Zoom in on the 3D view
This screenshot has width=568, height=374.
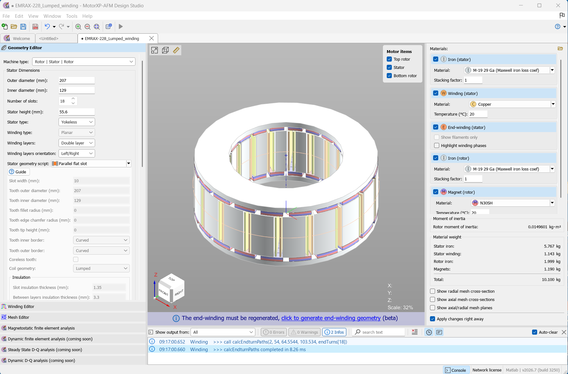78,27
